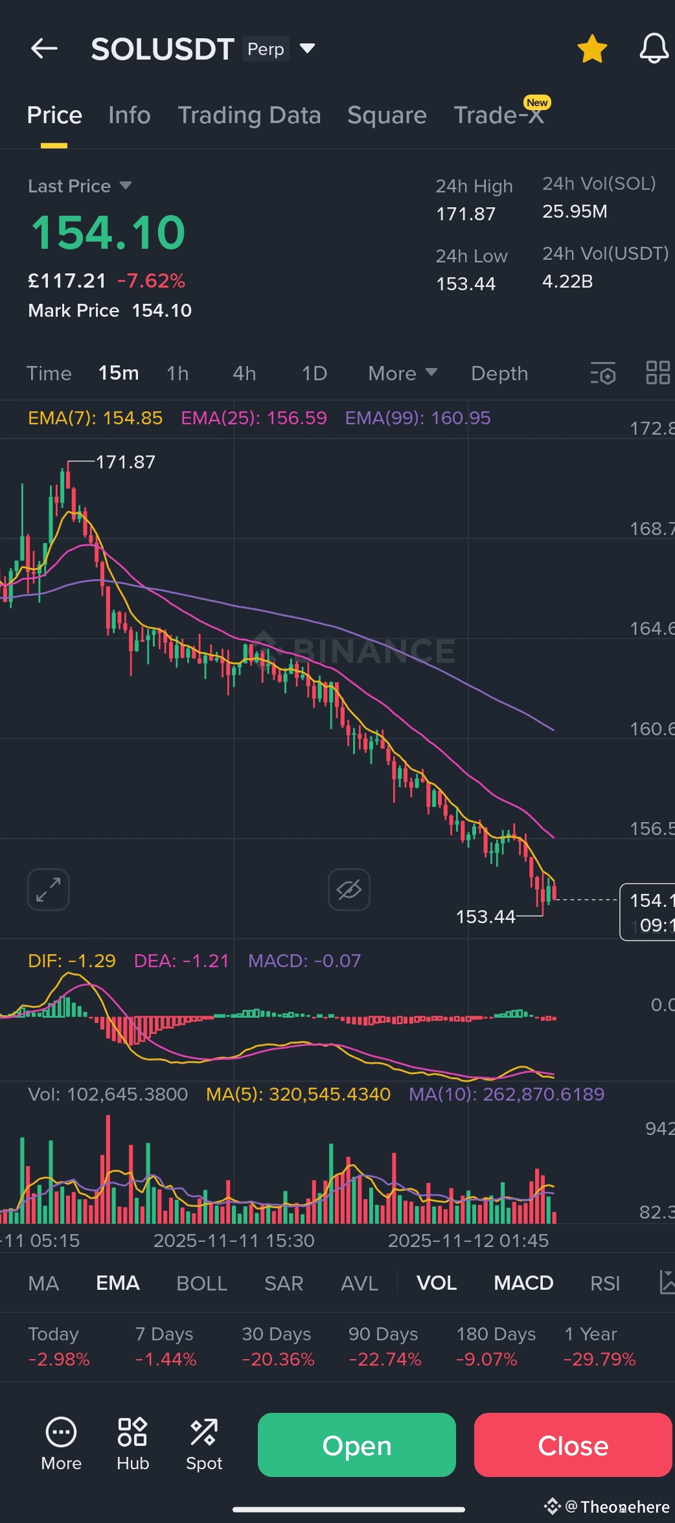Click the Vol MA(5) label

(x=299, y=1094)
